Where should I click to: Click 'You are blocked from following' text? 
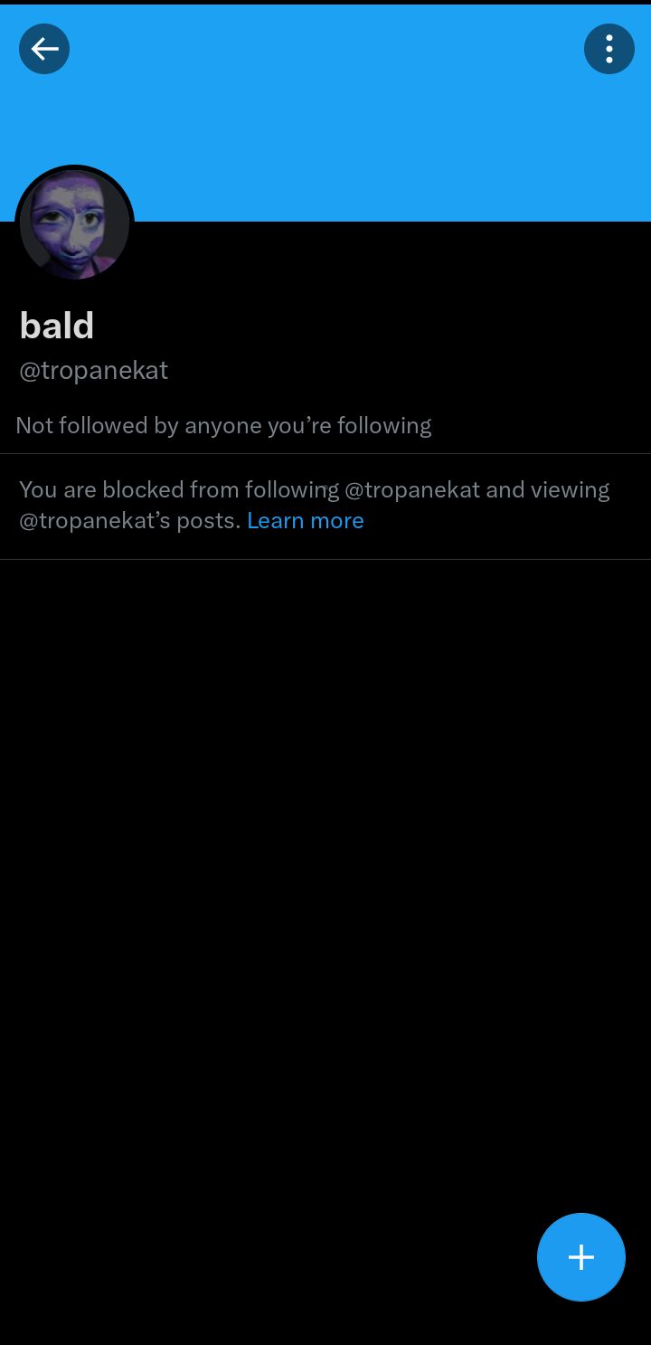(x=179, y=490)
